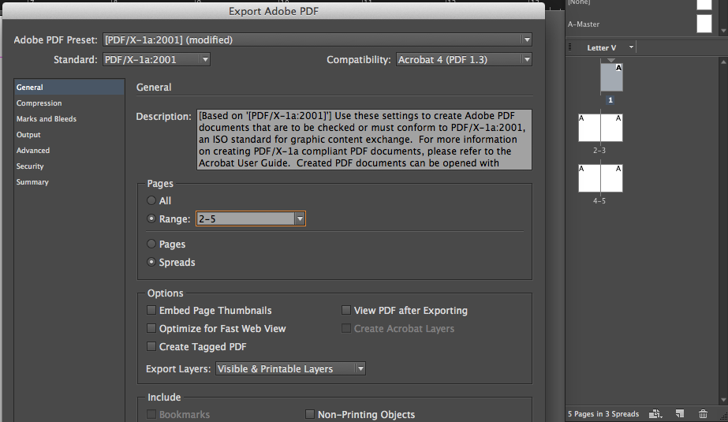This screenshot has height=422, width=728.
Task: Open the General settings category
Action: pos(69,88)
